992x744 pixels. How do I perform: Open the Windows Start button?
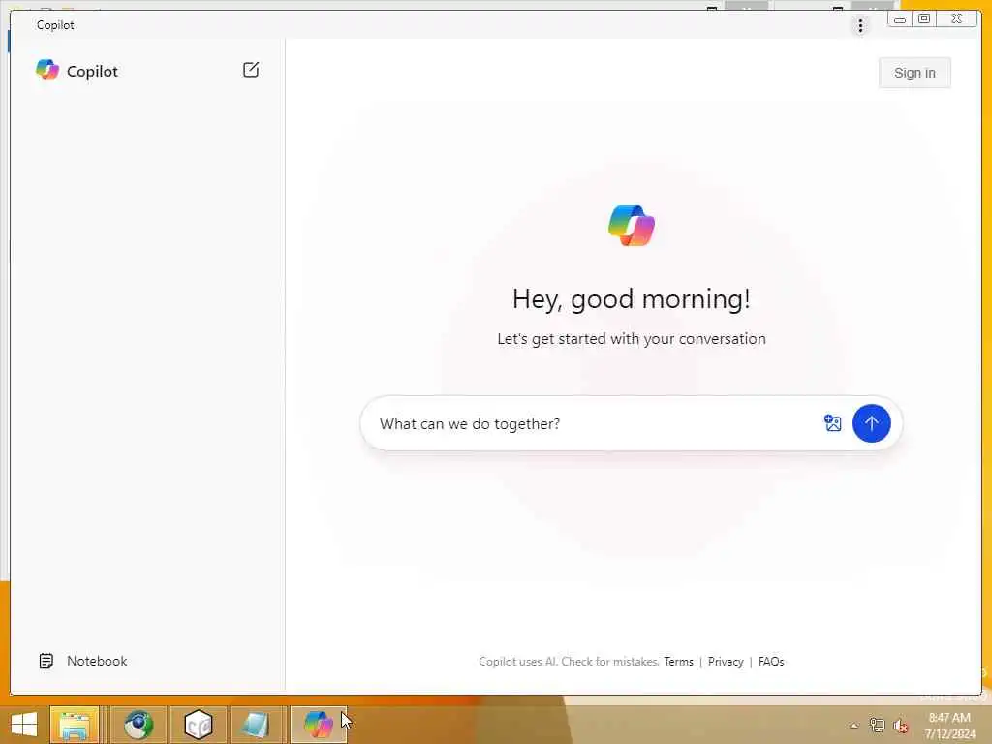click(x=24, y=725)
